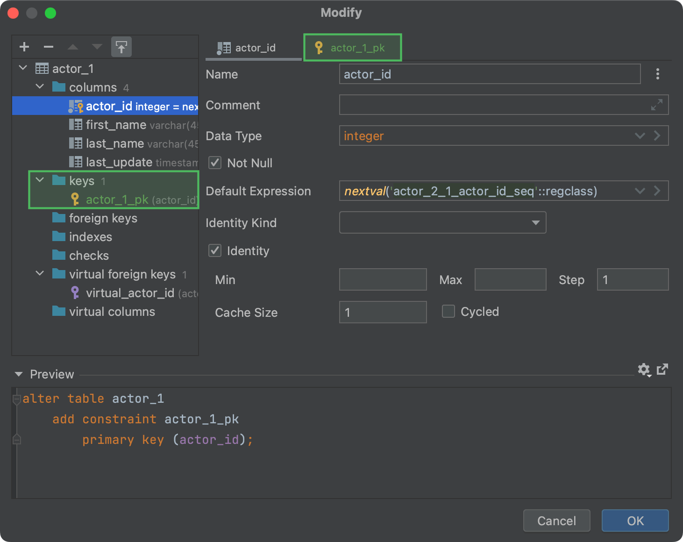This screenshot has height=542, width=683.
Task: Toggle the Not Null checkbox
Action: point(215,163)
